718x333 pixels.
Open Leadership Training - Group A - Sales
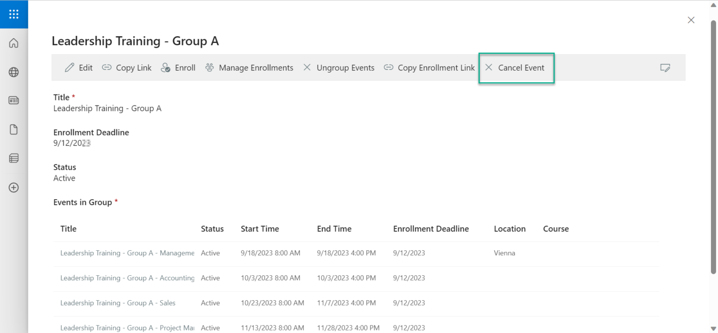118,303
